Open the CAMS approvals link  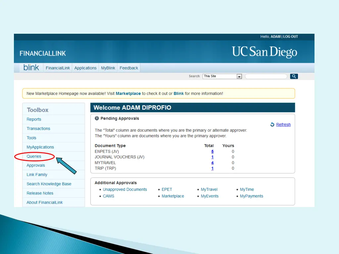pos(108,196)
